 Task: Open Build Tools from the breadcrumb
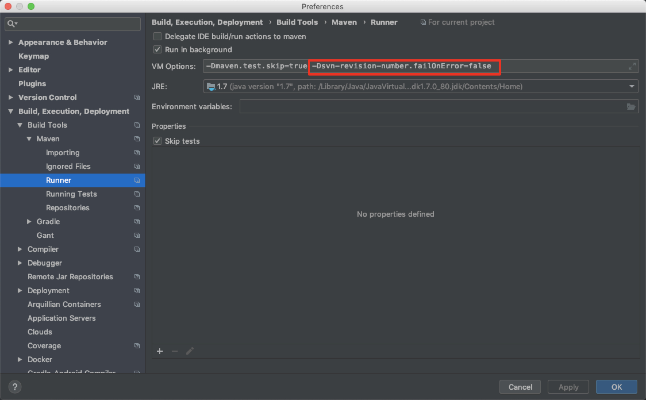click(297, 22)
